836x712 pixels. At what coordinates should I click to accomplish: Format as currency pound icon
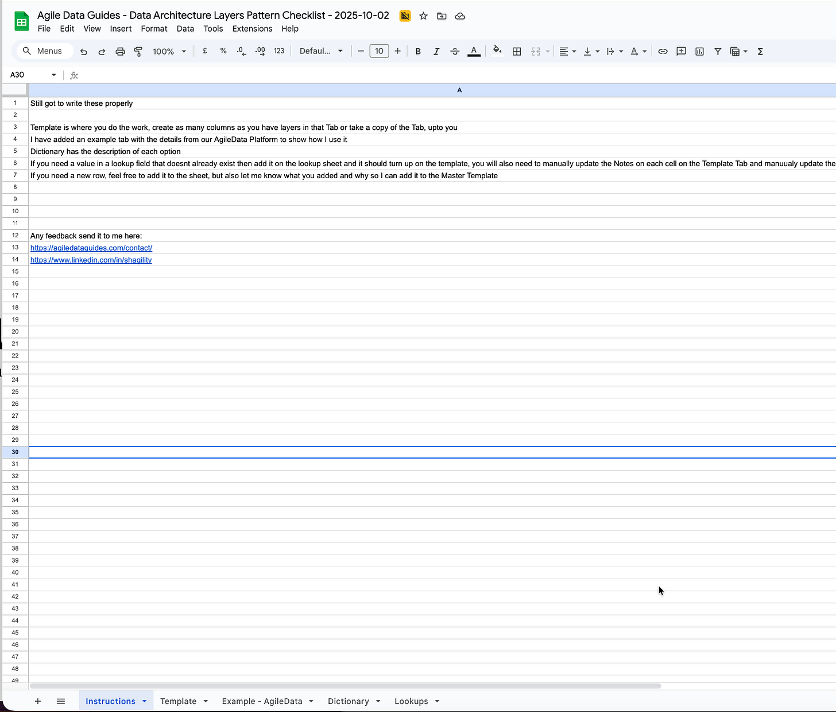(205, 51)
